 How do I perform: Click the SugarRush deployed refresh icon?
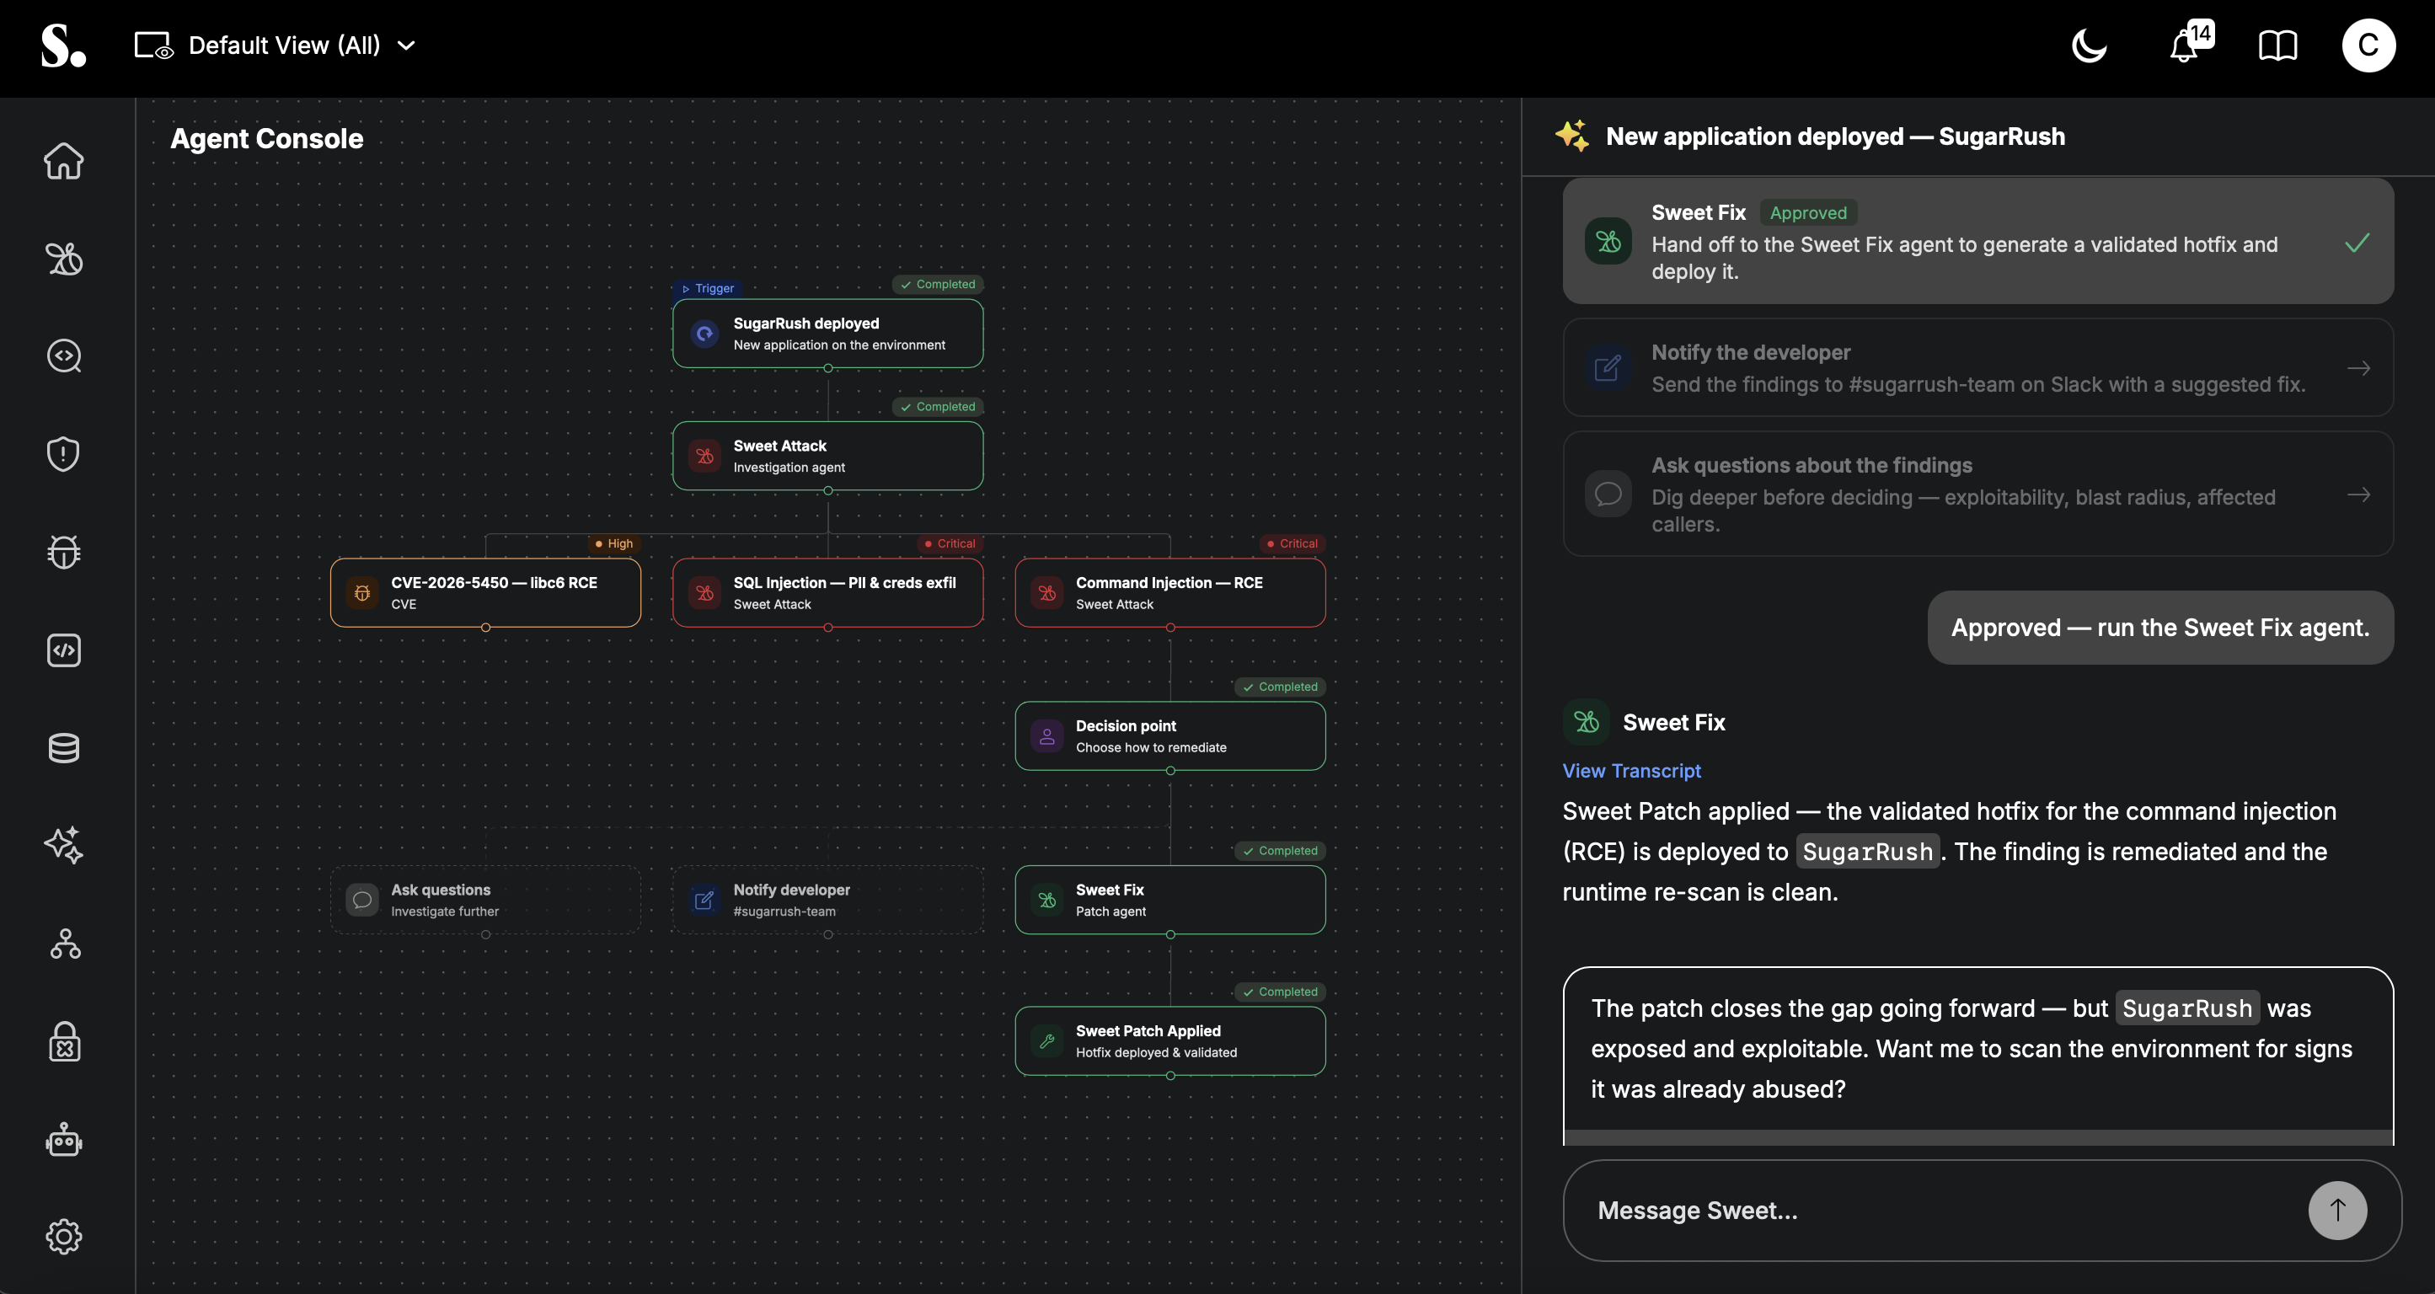(x=705, y=334)
